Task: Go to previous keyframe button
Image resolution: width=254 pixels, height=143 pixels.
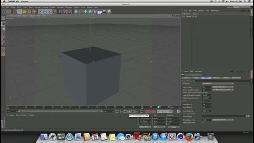Action: coord(122,111)
